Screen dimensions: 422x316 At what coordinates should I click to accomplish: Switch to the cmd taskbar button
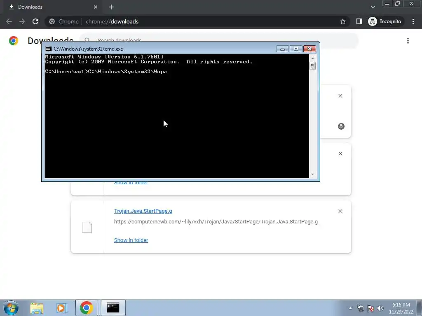(x=113, y=308)
